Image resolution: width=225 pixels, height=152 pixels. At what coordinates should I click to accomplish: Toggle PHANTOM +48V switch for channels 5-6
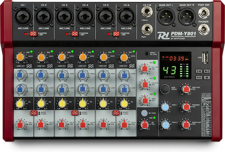(x=116, y=34)
